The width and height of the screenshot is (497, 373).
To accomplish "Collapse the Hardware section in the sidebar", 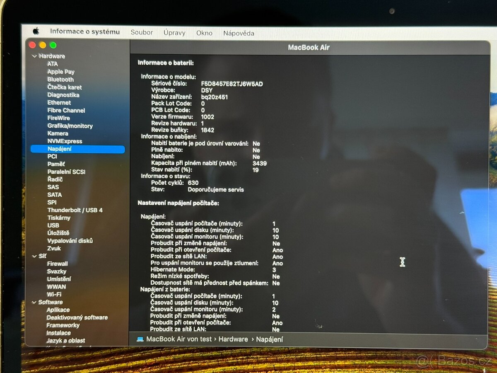I will [34, 56].
